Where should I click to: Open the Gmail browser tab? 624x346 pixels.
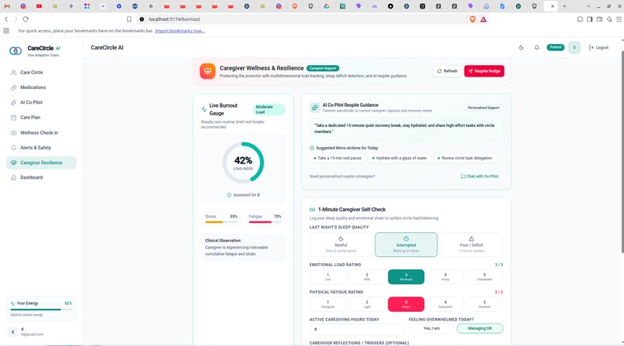pos(7,6)
